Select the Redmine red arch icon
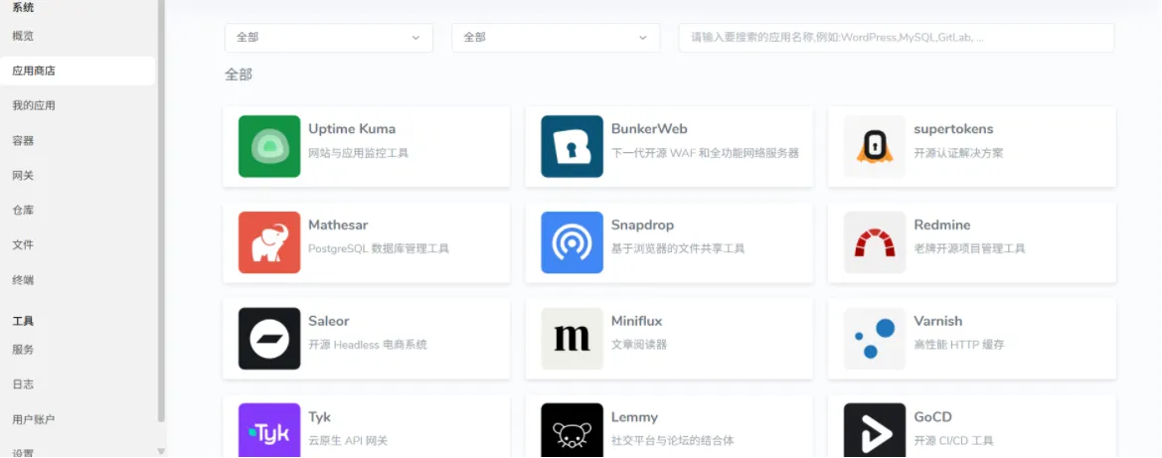1162x458 pixels. [x=875, y=242]
